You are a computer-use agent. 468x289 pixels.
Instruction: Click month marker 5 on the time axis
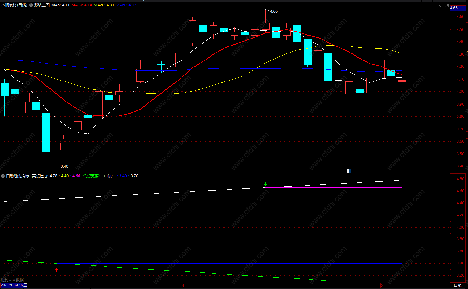pos(382,285)
